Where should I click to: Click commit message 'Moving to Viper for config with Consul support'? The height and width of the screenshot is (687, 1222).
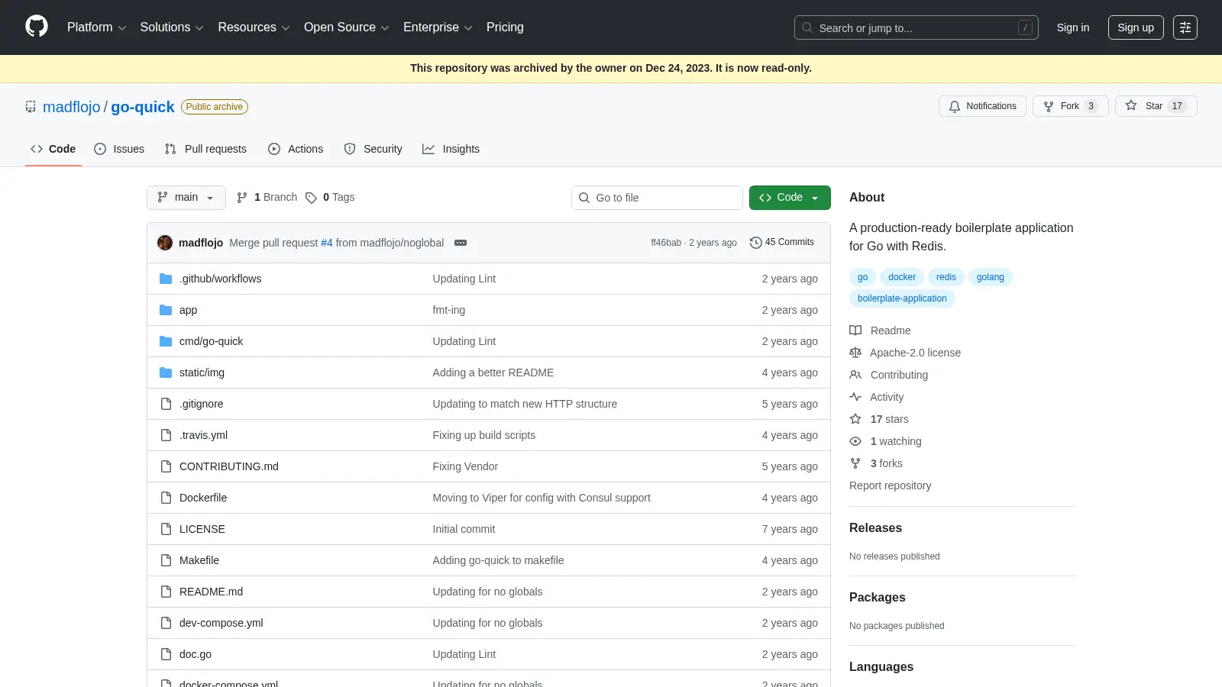(x=541, y=498)
